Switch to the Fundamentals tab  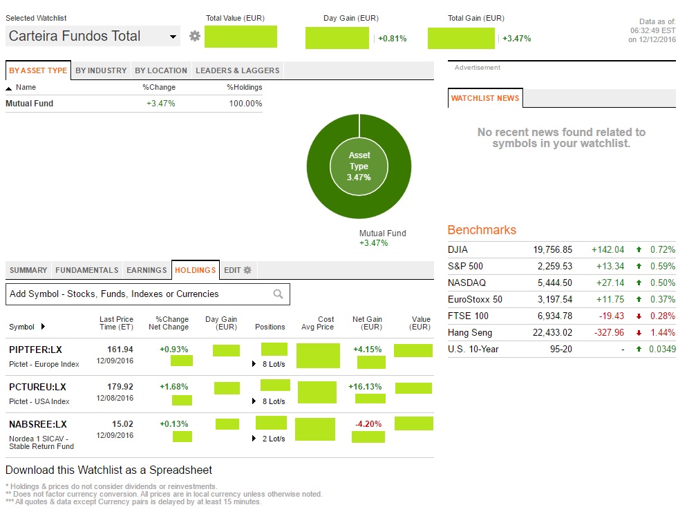(87, 270)
